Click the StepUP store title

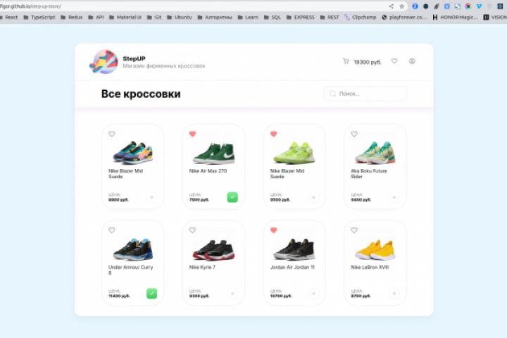134,58
